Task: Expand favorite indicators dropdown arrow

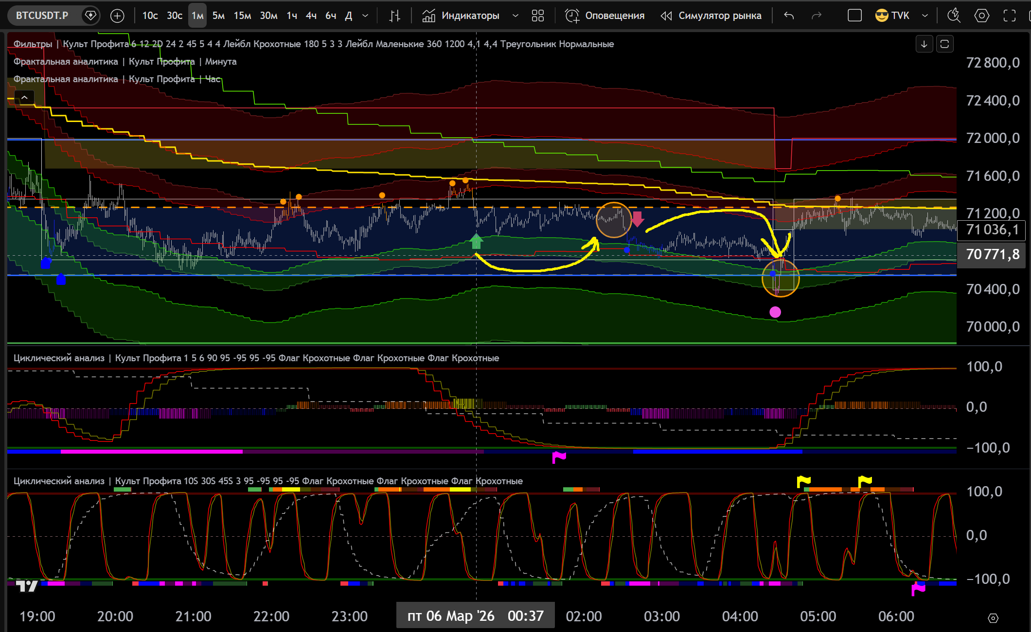Action: pos(515,16)
